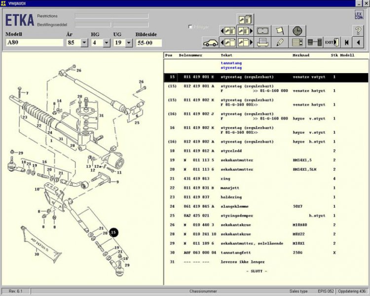The width and height of the screenshot is (370, 296).
Task: Click the jump-to-first-page arrow icon
Action: coord(347,42)
